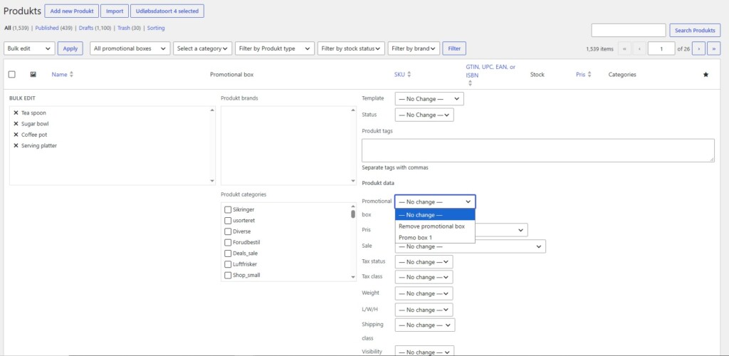Open the Bulk edit actions dropdown

[29, 48]
